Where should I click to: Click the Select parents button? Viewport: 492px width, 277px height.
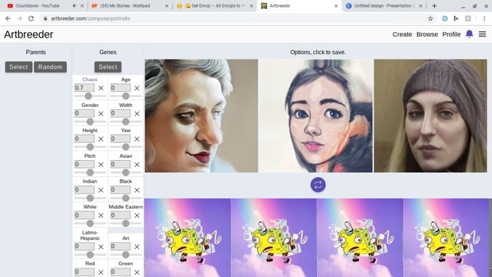[x=18, y=66]
